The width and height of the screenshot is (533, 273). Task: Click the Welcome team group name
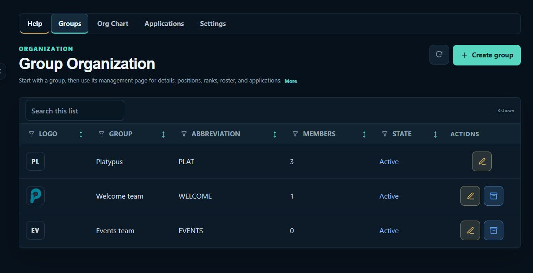click(x=120, y=196)
